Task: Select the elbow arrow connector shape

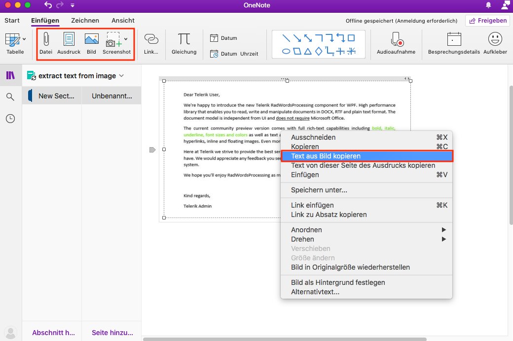Action: (330, 38)
